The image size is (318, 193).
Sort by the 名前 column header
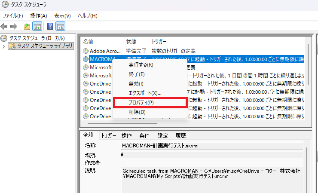click(102, 42)
